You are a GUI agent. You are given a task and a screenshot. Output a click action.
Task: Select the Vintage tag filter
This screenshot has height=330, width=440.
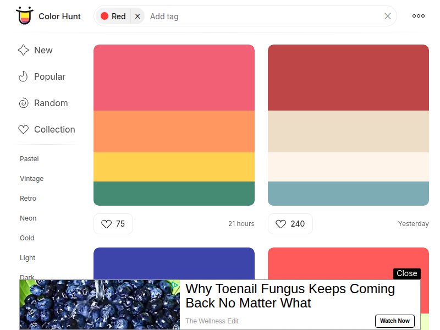[31, 179]
